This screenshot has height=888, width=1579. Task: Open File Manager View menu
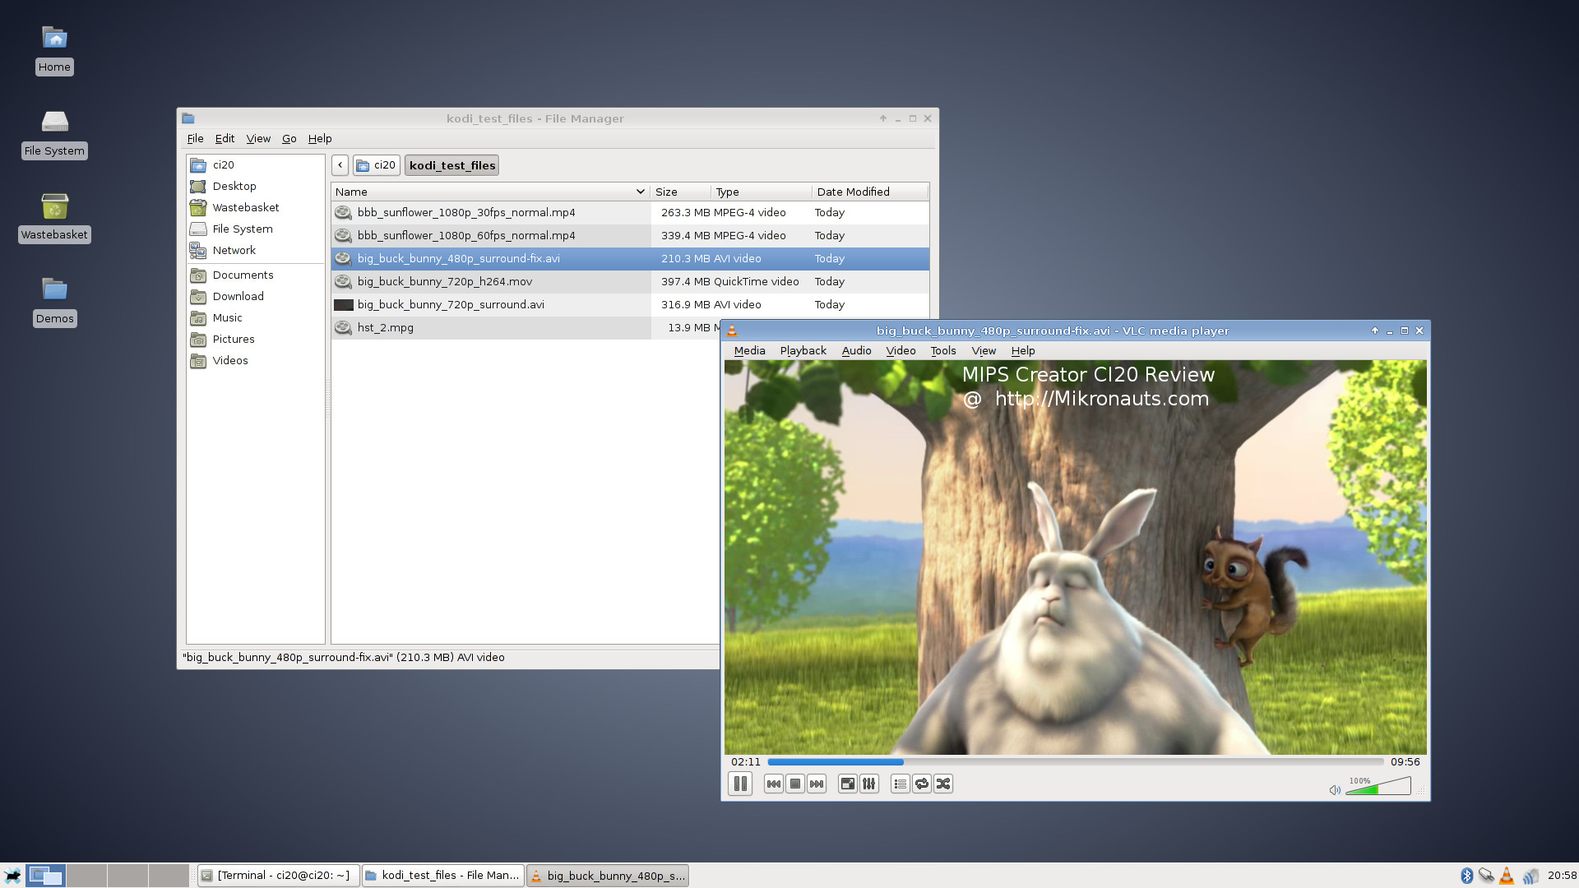coord(258,139)
